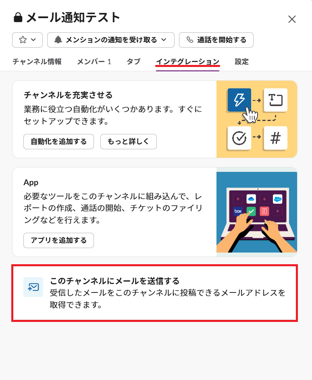The image size is (312, 380).
Task: Start a call with 通話を開始する
Action: click(216, 40)
